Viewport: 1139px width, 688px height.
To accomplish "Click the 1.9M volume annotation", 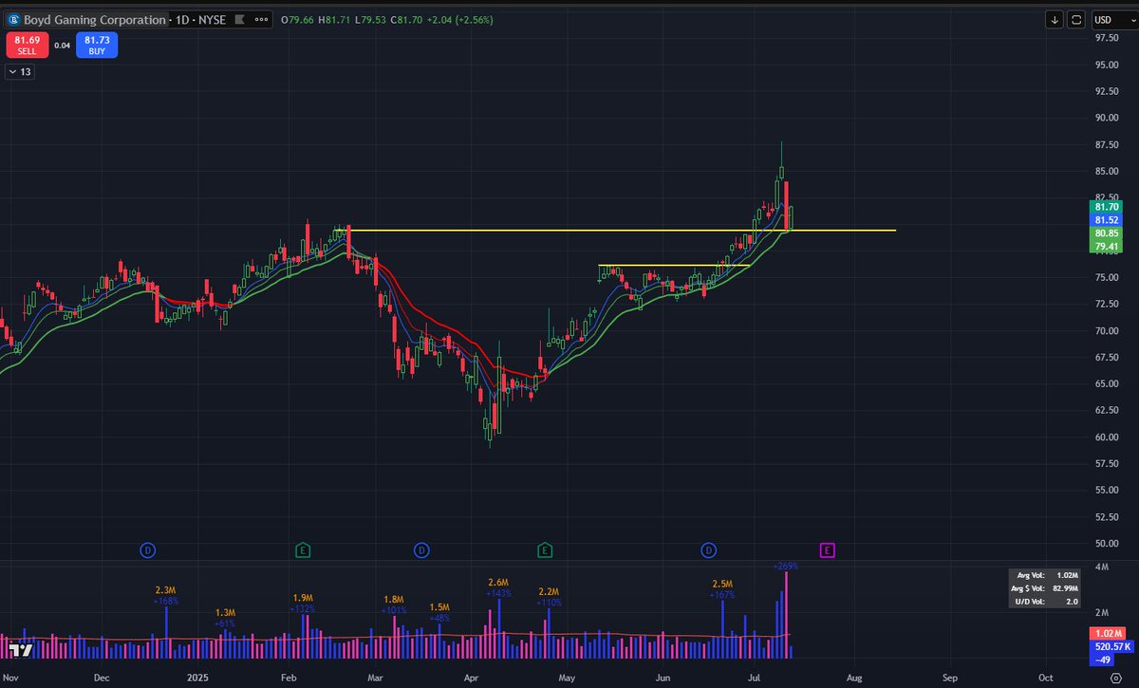I will tap(303, 599).
